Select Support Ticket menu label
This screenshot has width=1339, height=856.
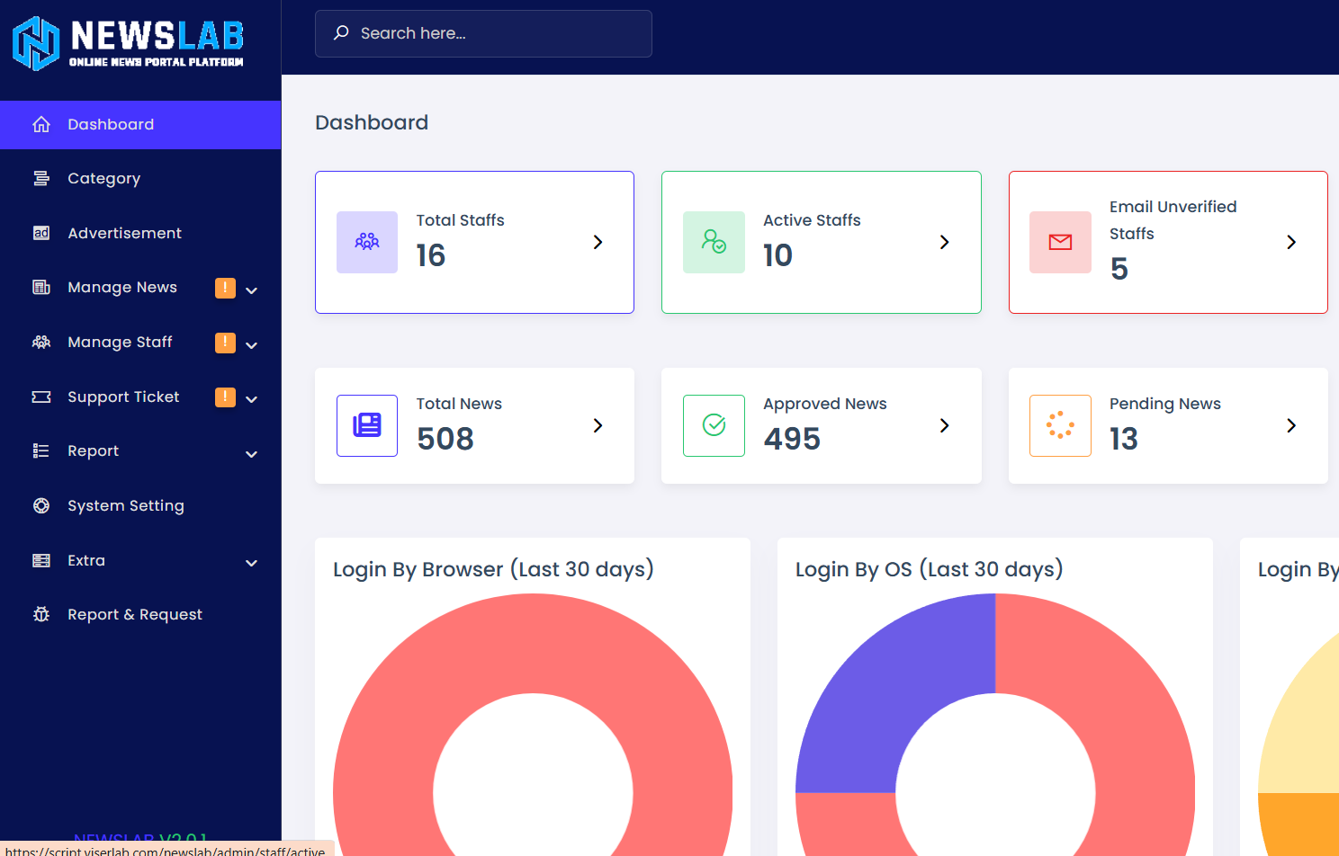tap(123, 397)
